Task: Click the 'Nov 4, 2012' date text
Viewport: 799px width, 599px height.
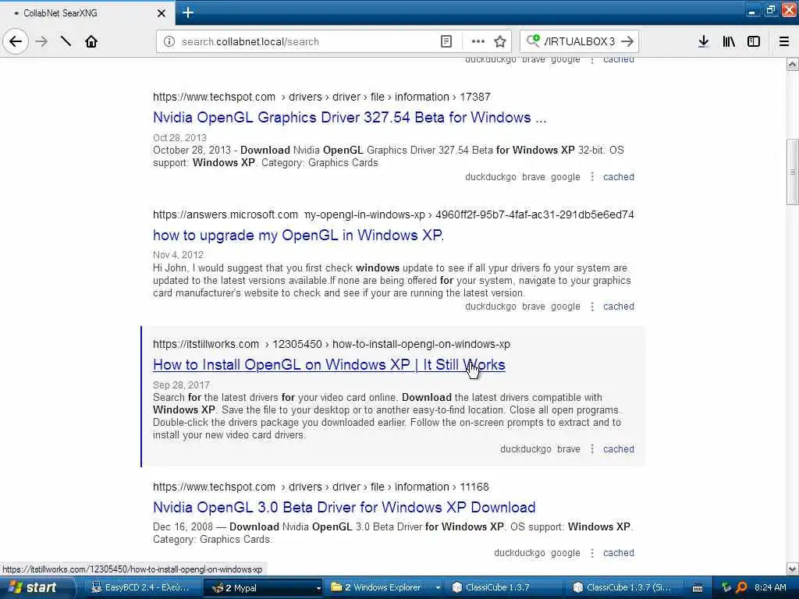Action: point(178,255)
